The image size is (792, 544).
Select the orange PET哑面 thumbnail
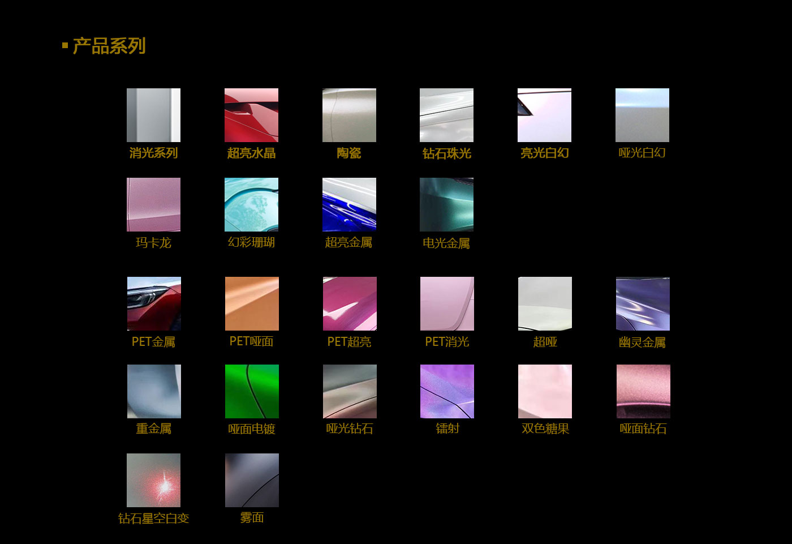click(x=252, y=303)
